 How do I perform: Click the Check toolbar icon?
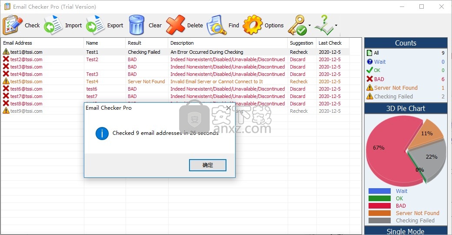point(13,25)
